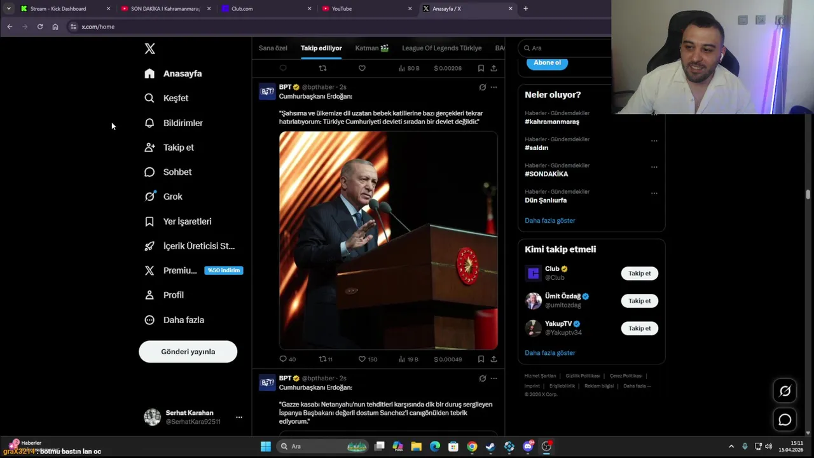The height and width of the screenshot is (458, 814).
Task: Open Grok from sidebar
Action: [x=163, y=197]
